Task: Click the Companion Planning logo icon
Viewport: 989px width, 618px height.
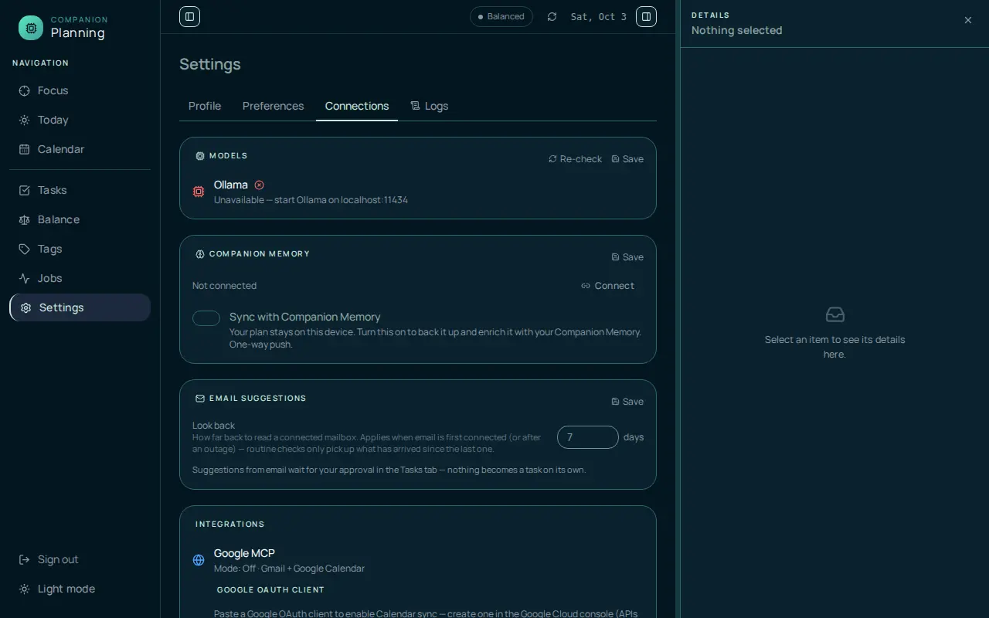Action: pyautogui.click(x=31, y=28)
